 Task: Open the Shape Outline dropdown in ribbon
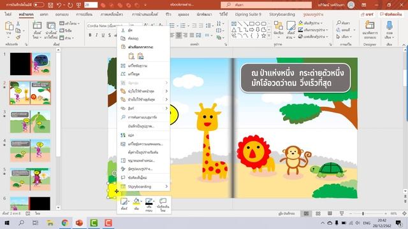pyautogui.click(x=313, y=30)
